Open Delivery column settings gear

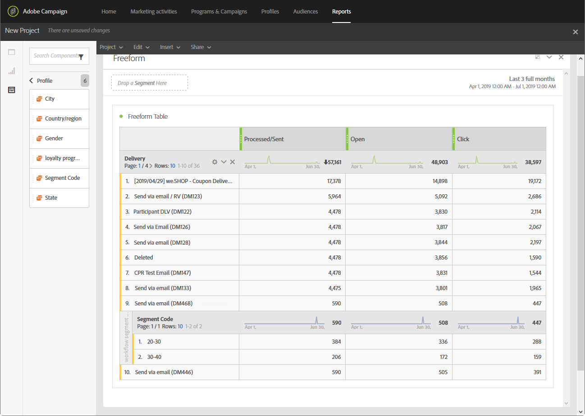click(x=215, y=162)
